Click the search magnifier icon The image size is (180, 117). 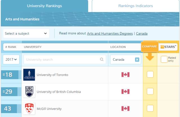tap(102, 59)
